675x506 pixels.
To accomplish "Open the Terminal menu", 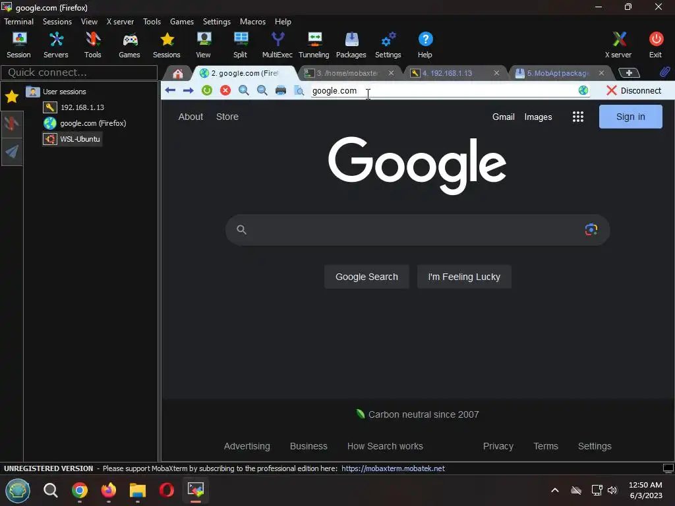I will tap(18, 22).
